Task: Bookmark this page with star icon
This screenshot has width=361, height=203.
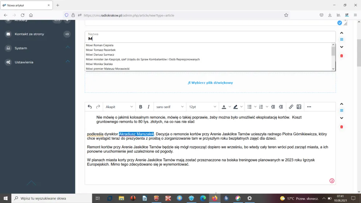Action: [x=286, y=15]
